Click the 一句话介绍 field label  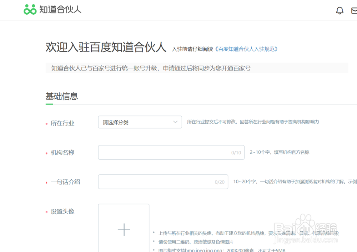click(65, 182)
